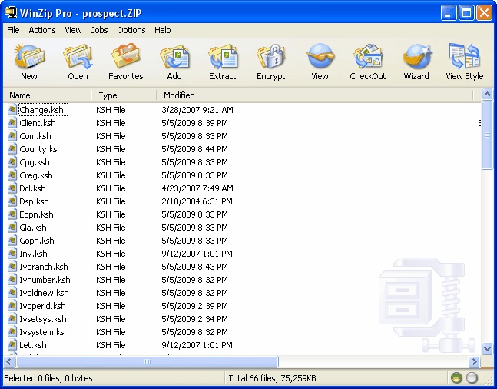This screenshot has width=497, height=389.
Task: Click the Extract toolbar icon
Action: coord(223,56)
